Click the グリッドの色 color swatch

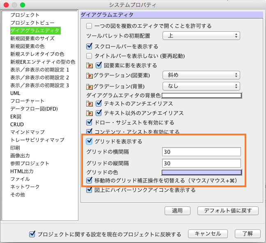202,172
